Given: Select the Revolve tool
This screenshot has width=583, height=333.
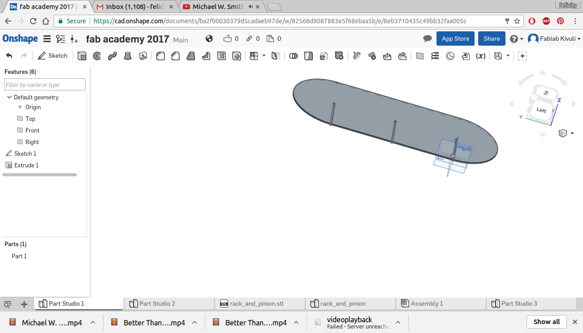Looking at the screenshot, I should point(97,56).
